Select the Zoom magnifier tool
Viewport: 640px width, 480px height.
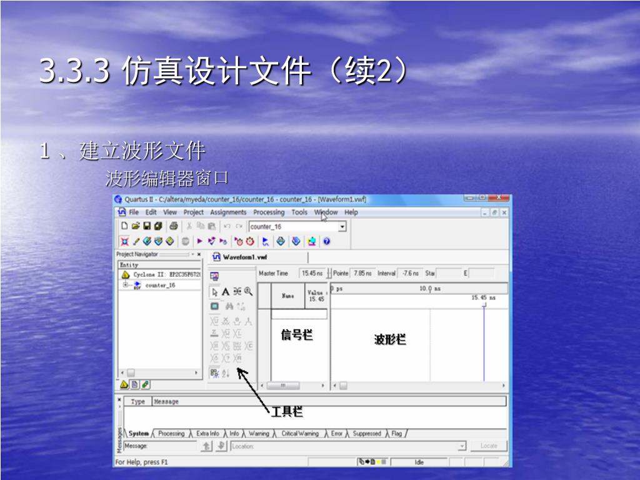click(x=248, y=291)
